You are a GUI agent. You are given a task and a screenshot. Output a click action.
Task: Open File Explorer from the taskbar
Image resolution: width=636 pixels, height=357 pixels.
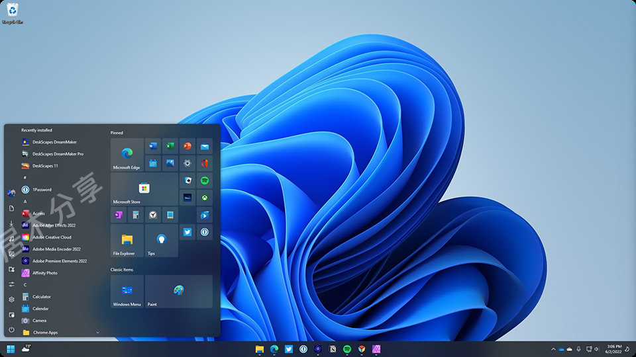point(260,349)
